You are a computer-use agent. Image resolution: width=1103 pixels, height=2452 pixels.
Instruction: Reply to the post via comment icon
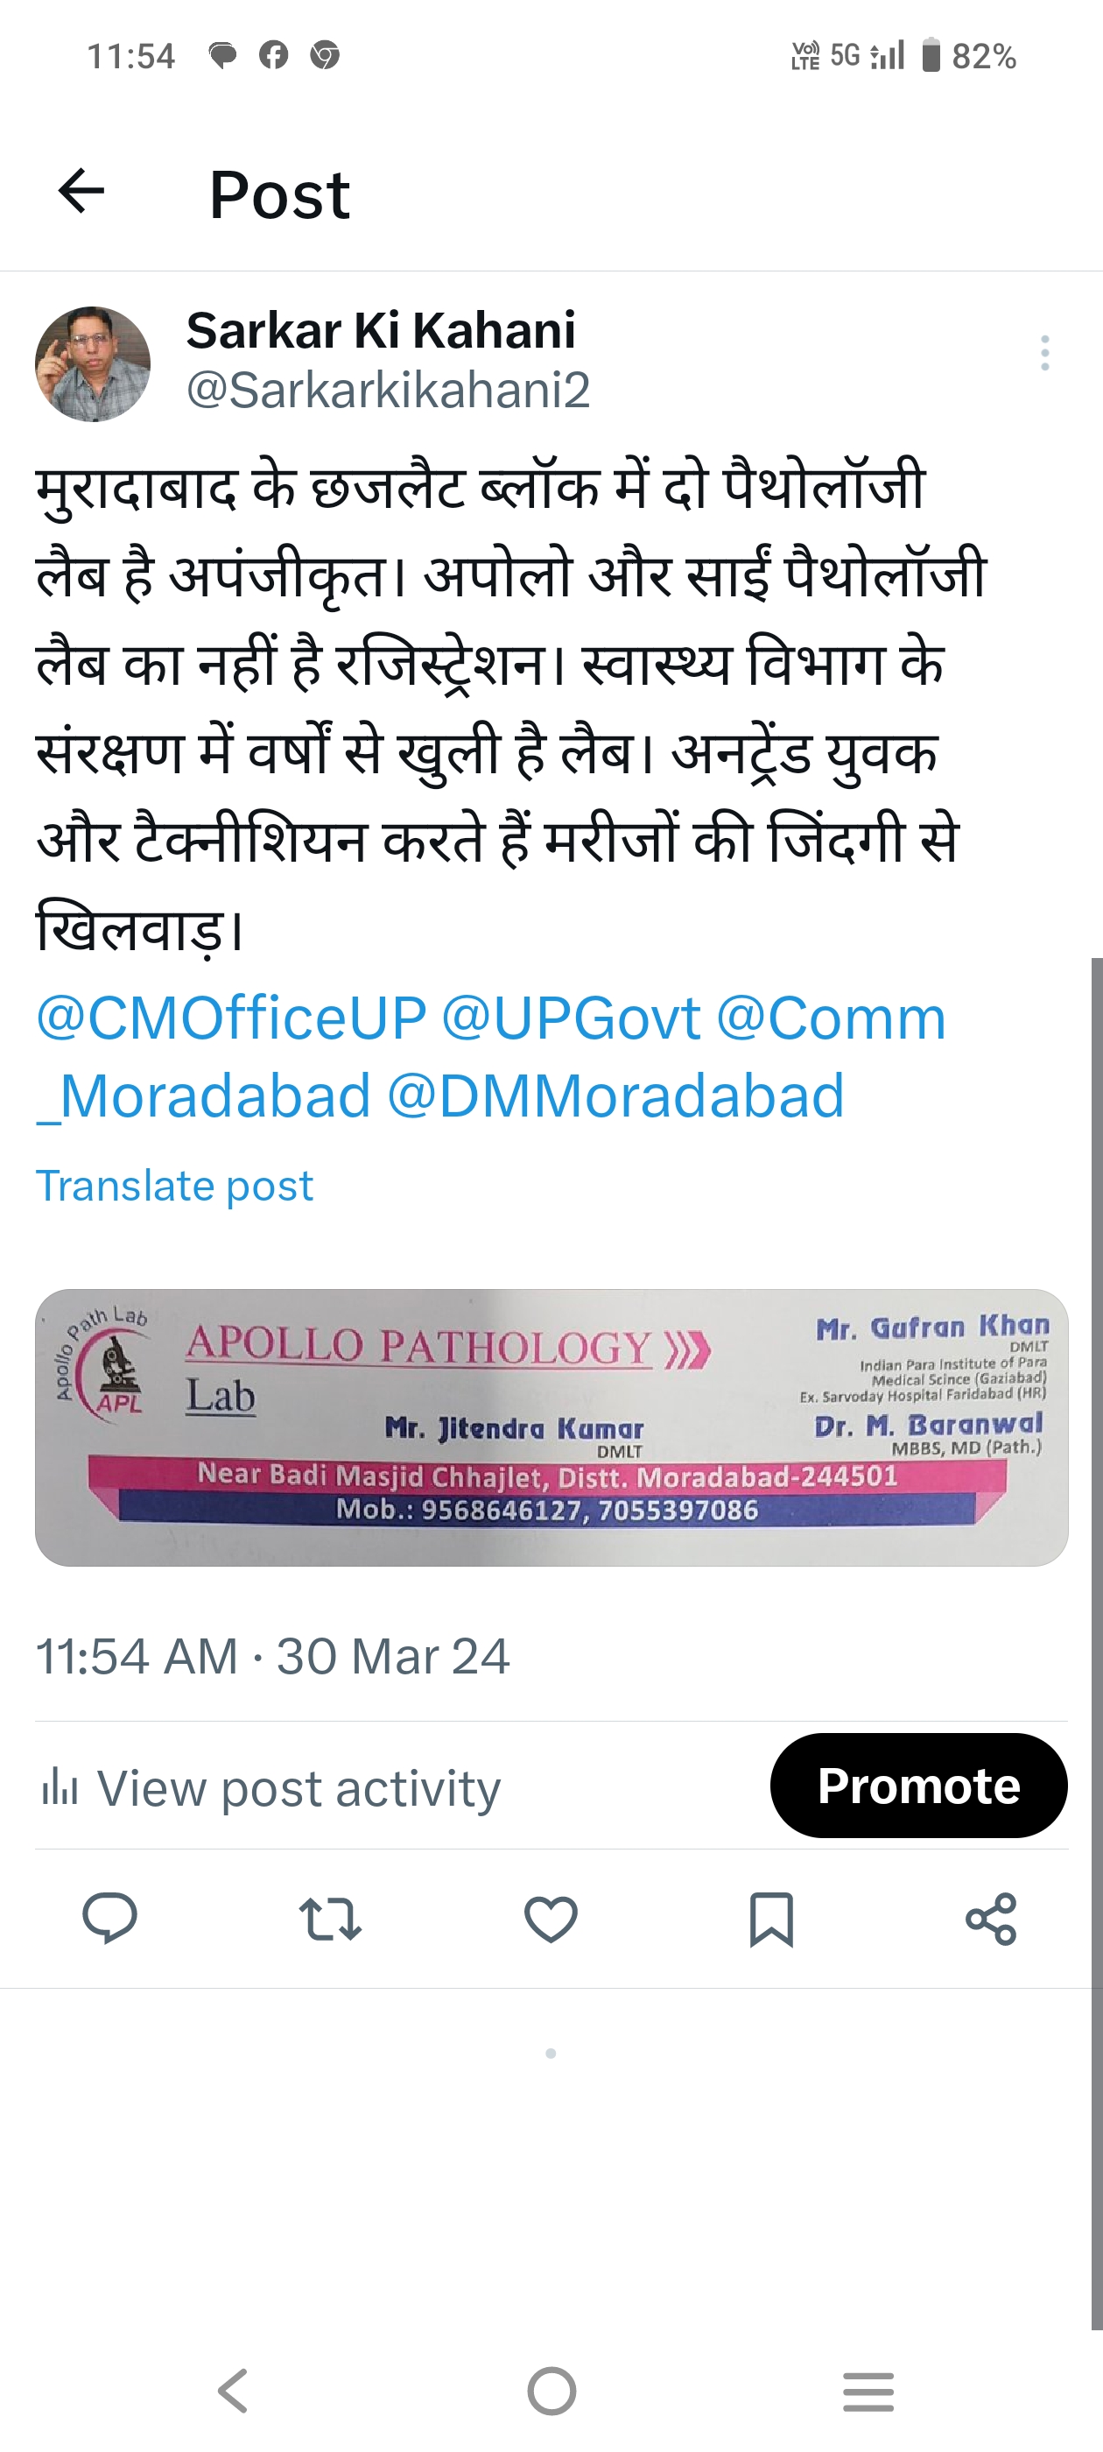pyautogui.click(x=110, y=1918)
